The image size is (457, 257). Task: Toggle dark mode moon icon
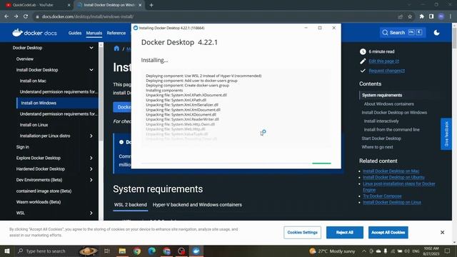[436, 33]
